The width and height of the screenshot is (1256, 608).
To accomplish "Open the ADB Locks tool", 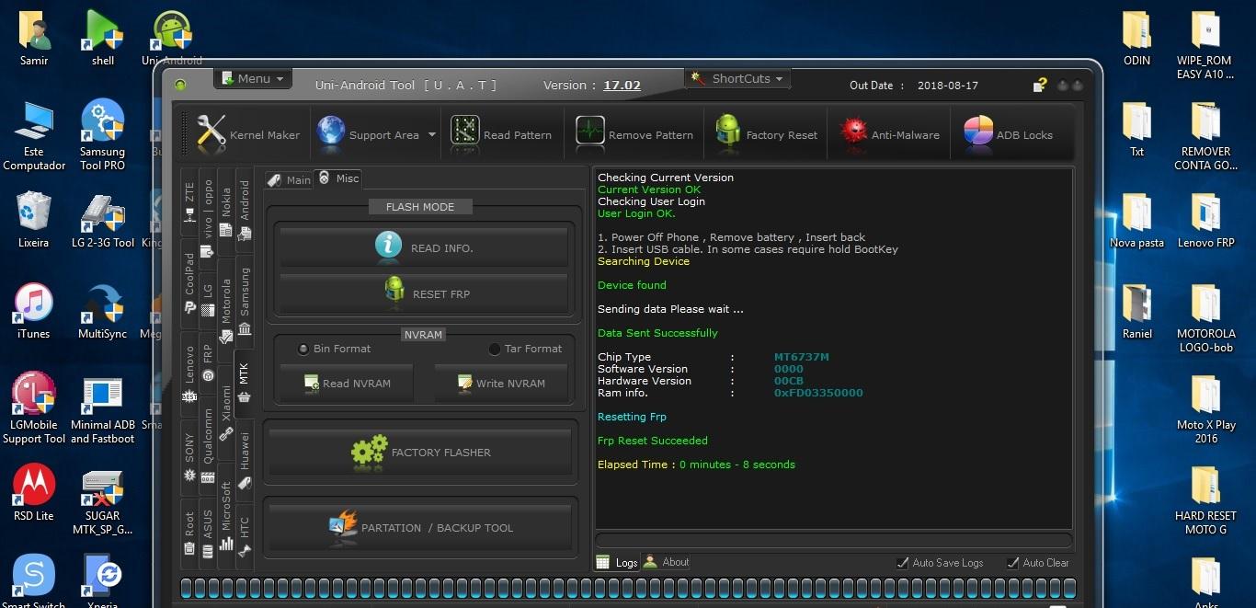I will (x=1009, y=134).
